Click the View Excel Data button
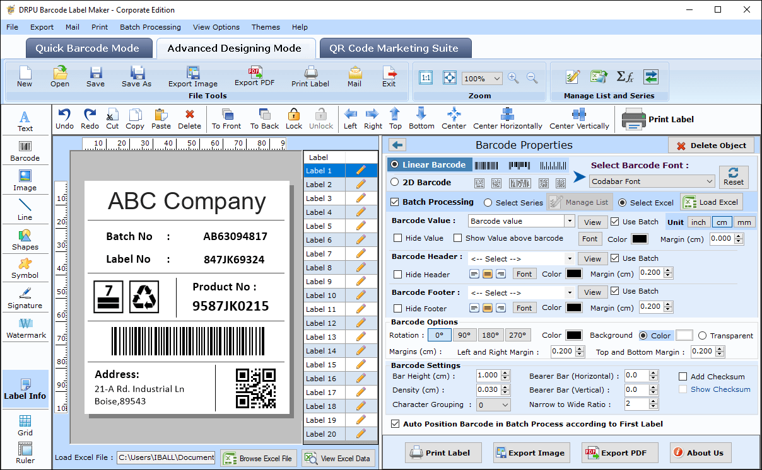The width and height of the screenshot is (762, 470). 338,458
